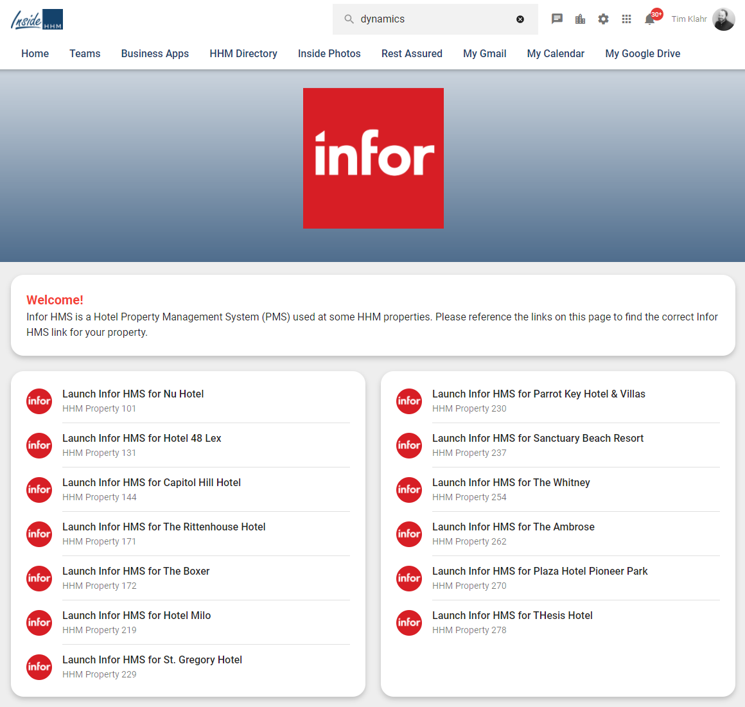Launch Infor HMS for The Rittenhouse Hotel
The width and height of the screenshot is (745, 707).
pos(164,527)
